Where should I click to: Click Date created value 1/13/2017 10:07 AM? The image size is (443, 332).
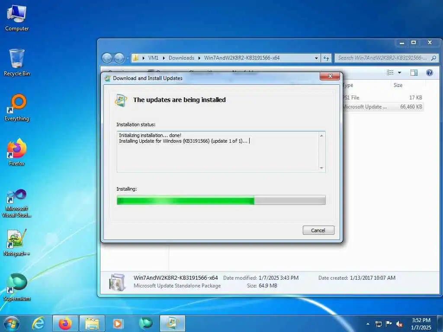pos(372,278)
